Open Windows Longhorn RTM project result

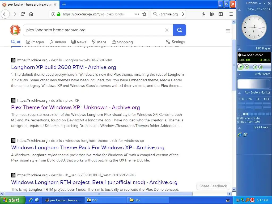94,182
